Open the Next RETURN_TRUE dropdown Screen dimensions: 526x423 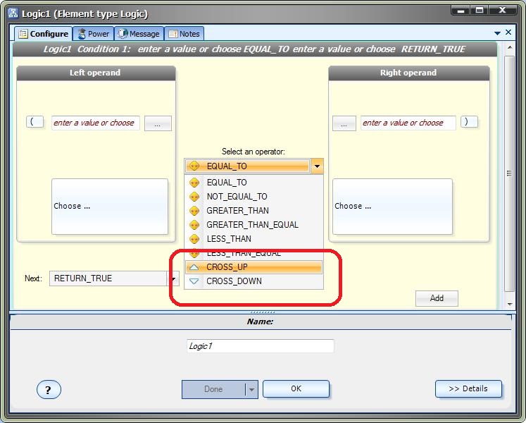(x=173, y=278)
